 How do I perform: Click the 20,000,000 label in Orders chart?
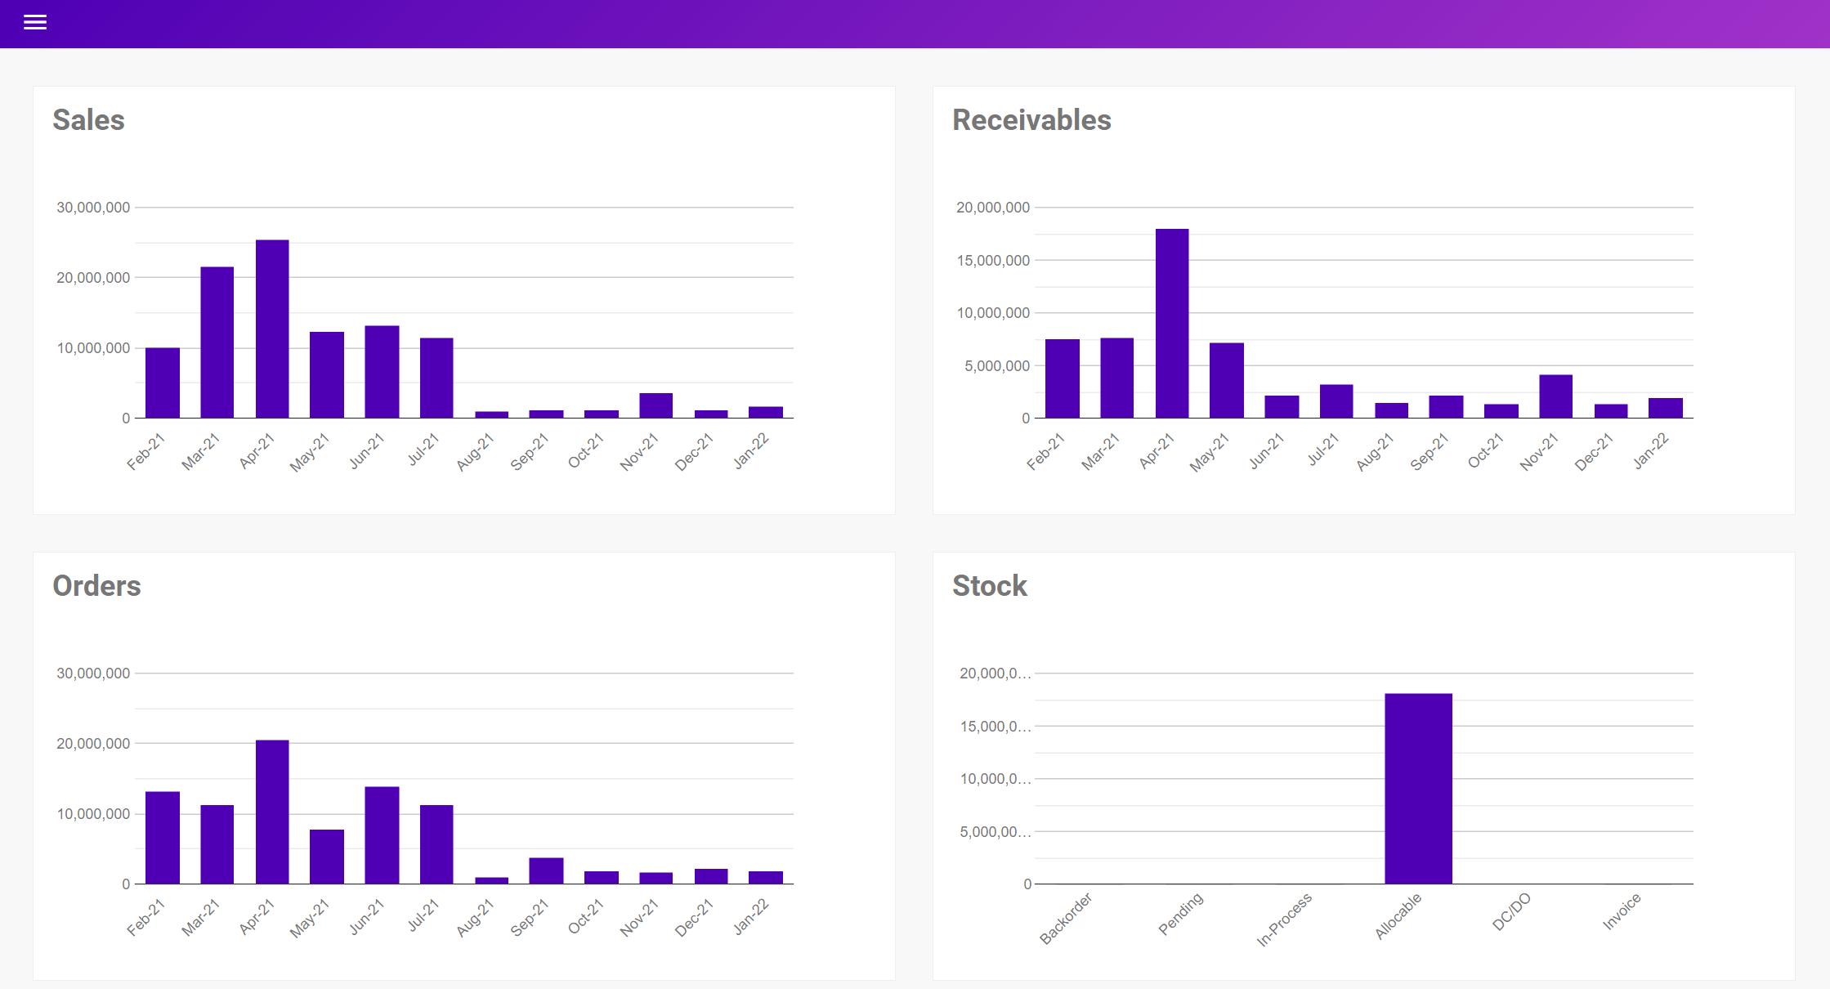coord(93,744)
